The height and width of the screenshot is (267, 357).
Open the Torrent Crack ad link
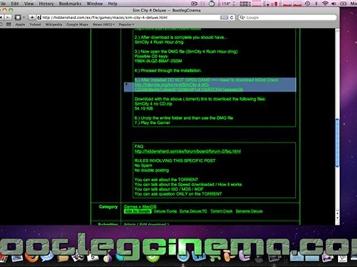click(222, 211)
